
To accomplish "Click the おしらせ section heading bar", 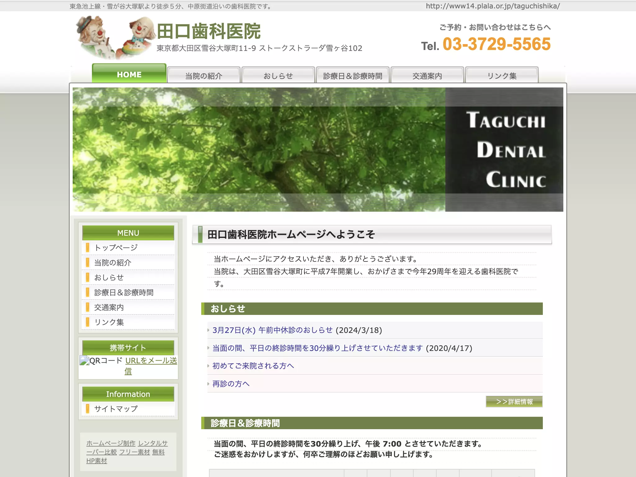I will tap(372, 309).
